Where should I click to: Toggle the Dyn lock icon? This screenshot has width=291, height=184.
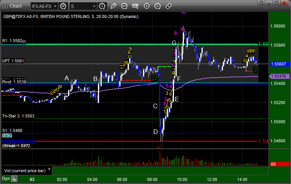click(14, 179)
